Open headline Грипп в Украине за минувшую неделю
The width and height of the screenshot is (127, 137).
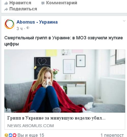point(56,118)
